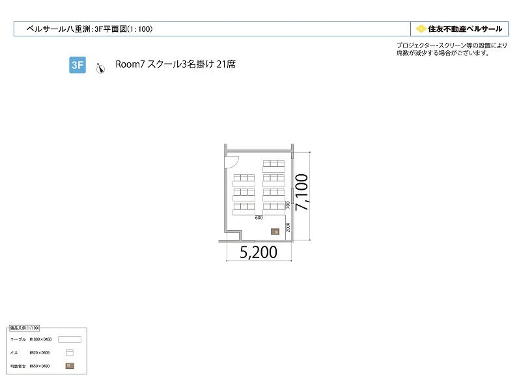This screenshot has height=390, width=521.
Task: Click the legend label "テーブル"
Action: tap(18, 339)
